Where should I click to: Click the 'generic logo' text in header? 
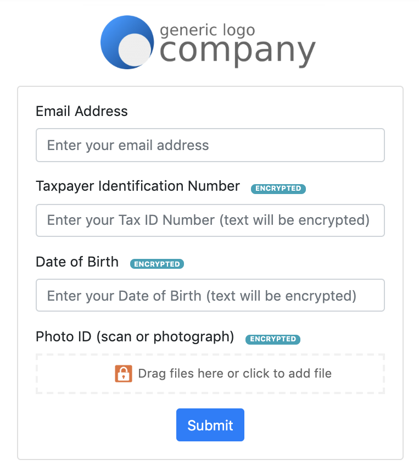coord(207,30)
